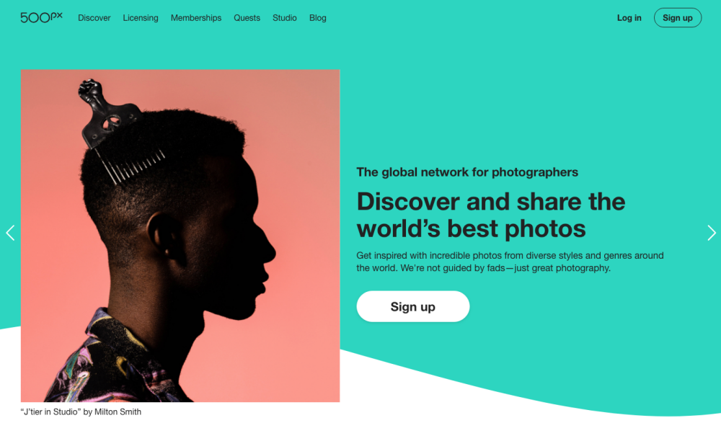Advance to the next slide arrow
This screenshot has height=423, width=721.
tap(711, 233)
